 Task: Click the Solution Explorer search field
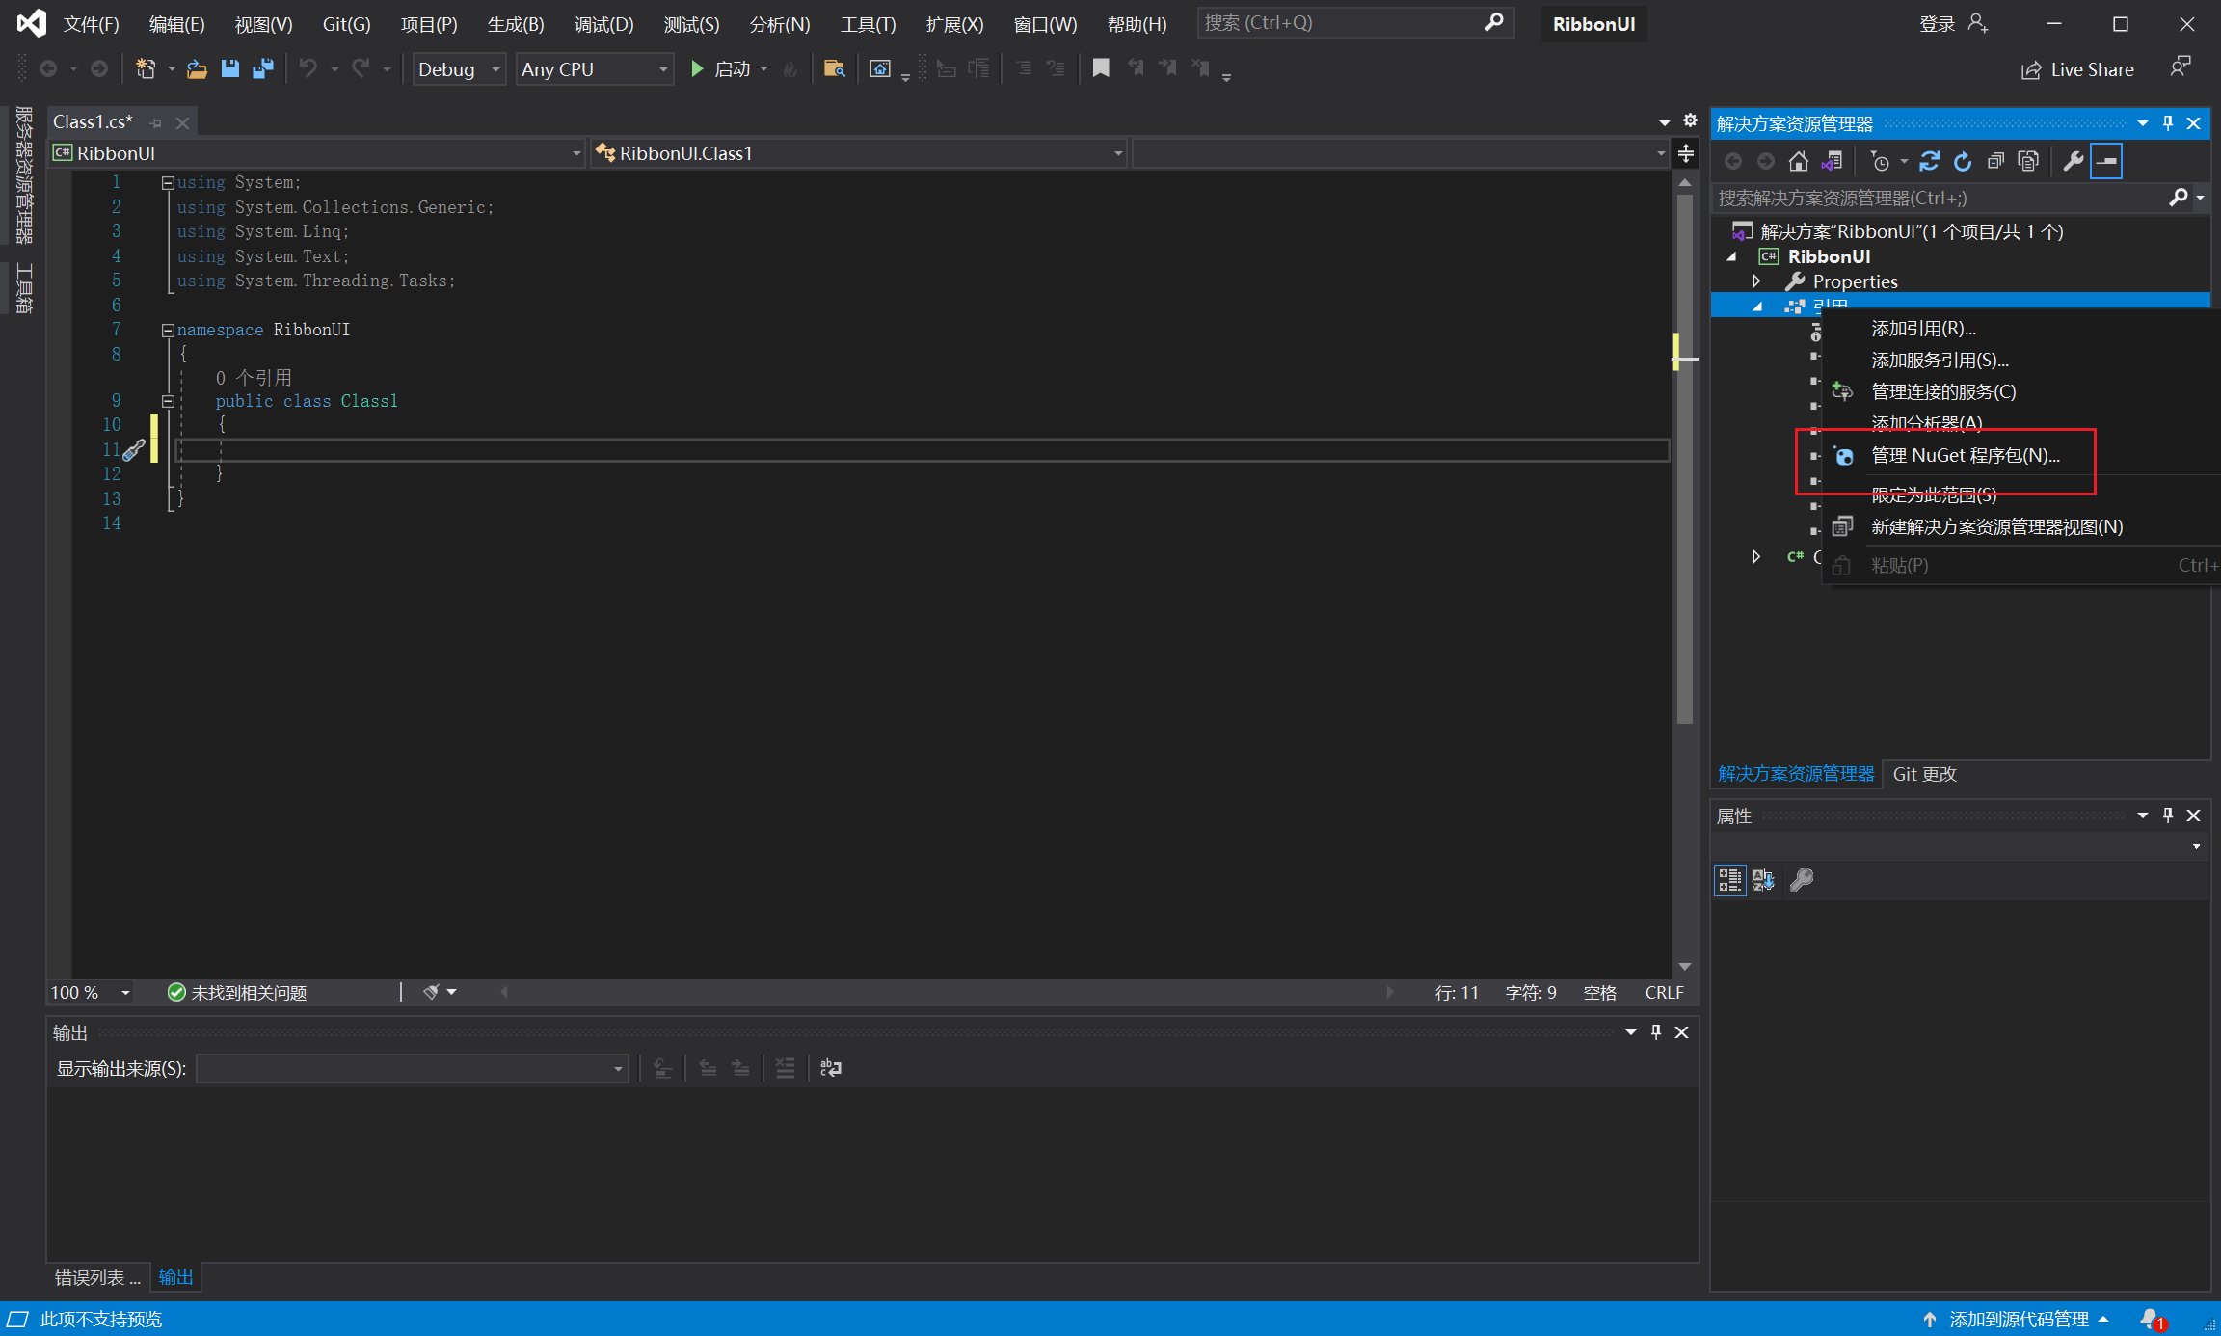point(1938,198)
